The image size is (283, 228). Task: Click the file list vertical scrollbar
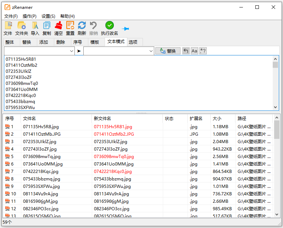tap(277, 170)
